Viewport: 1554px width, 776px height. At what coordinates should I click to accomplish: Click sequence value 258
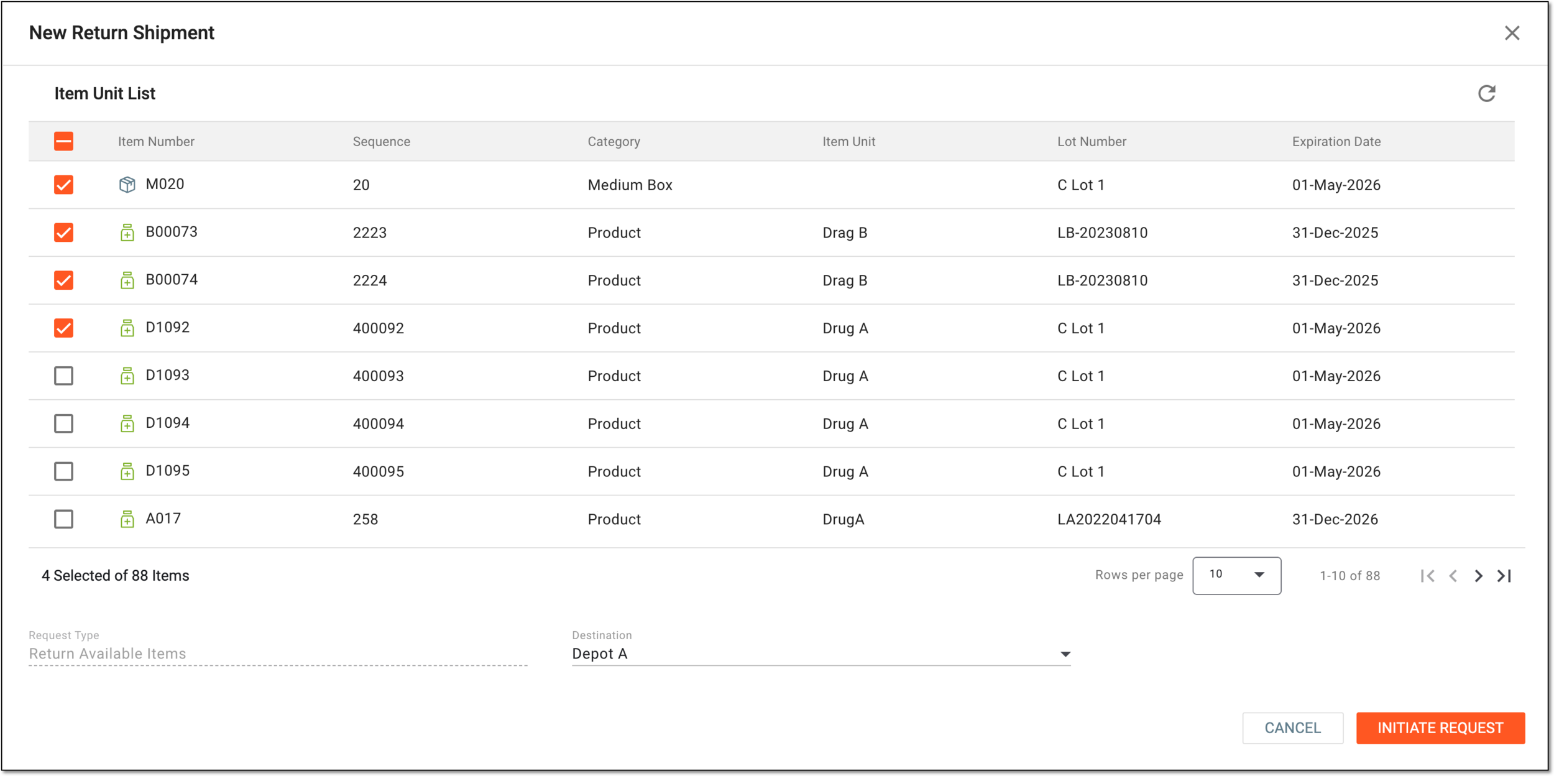click(366, 519)
